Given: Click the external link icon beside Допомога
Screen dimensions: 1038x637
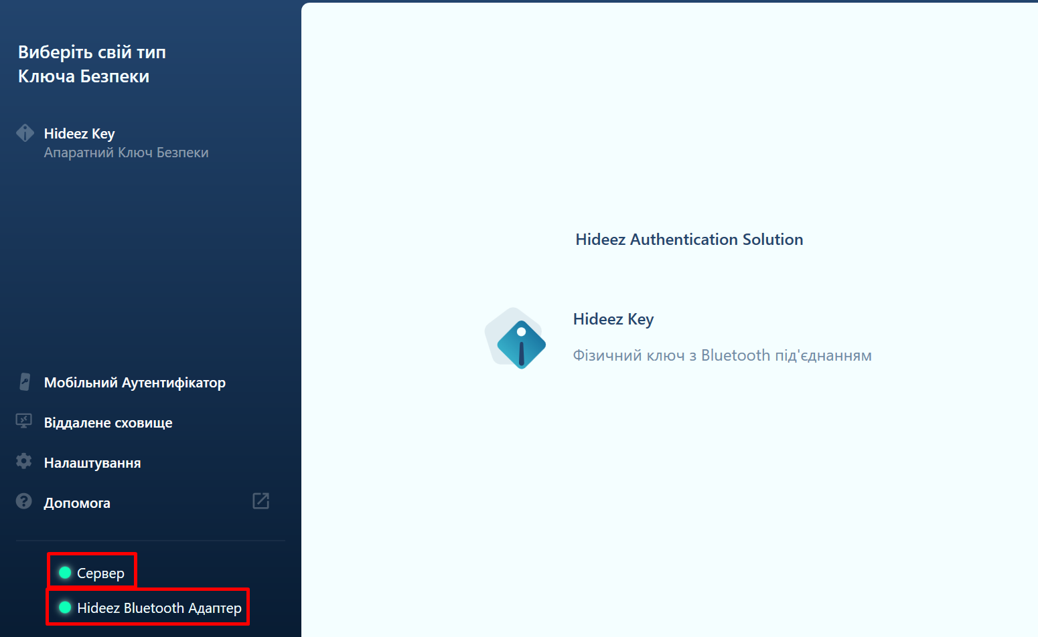Looking at the screenshot, I should (261, 501).
